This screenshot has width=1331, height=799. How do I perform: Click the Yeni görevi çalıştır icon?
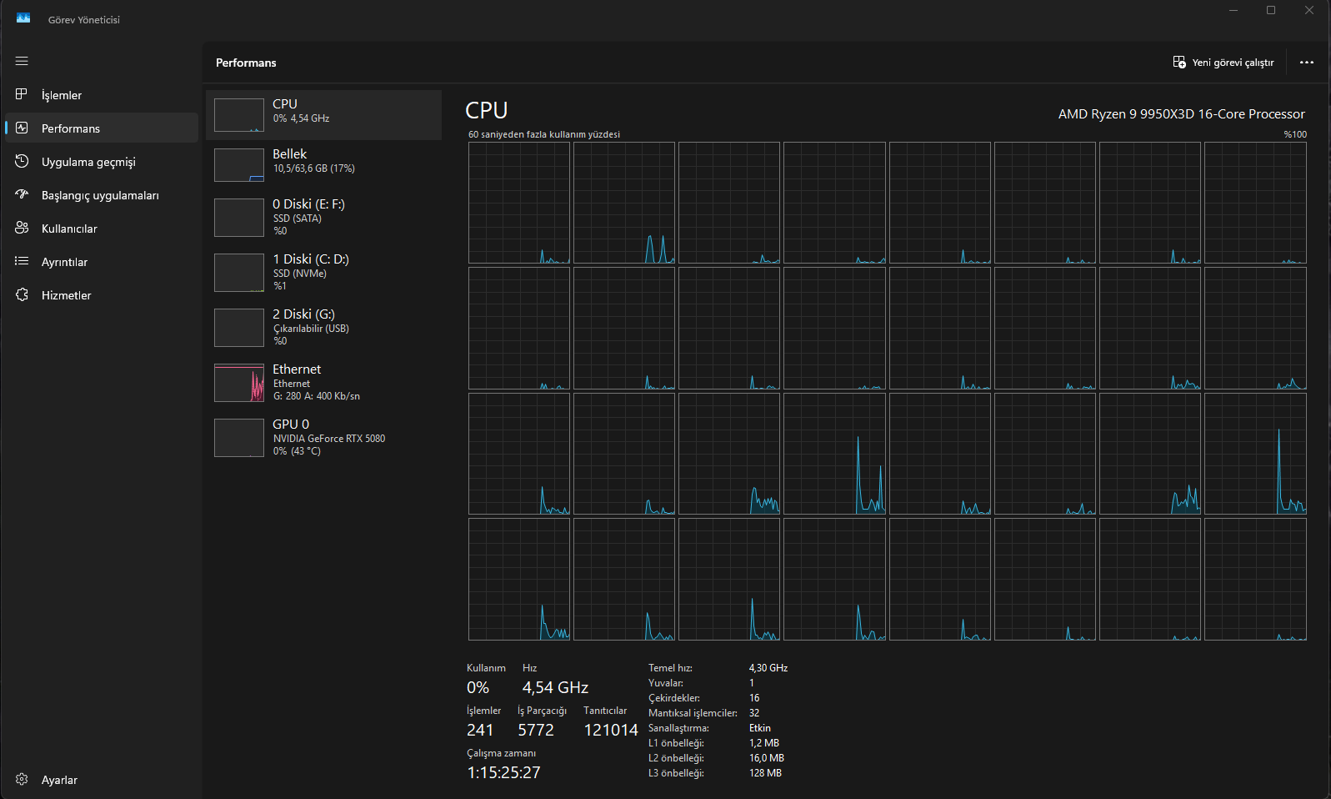tap(1179, 63)
